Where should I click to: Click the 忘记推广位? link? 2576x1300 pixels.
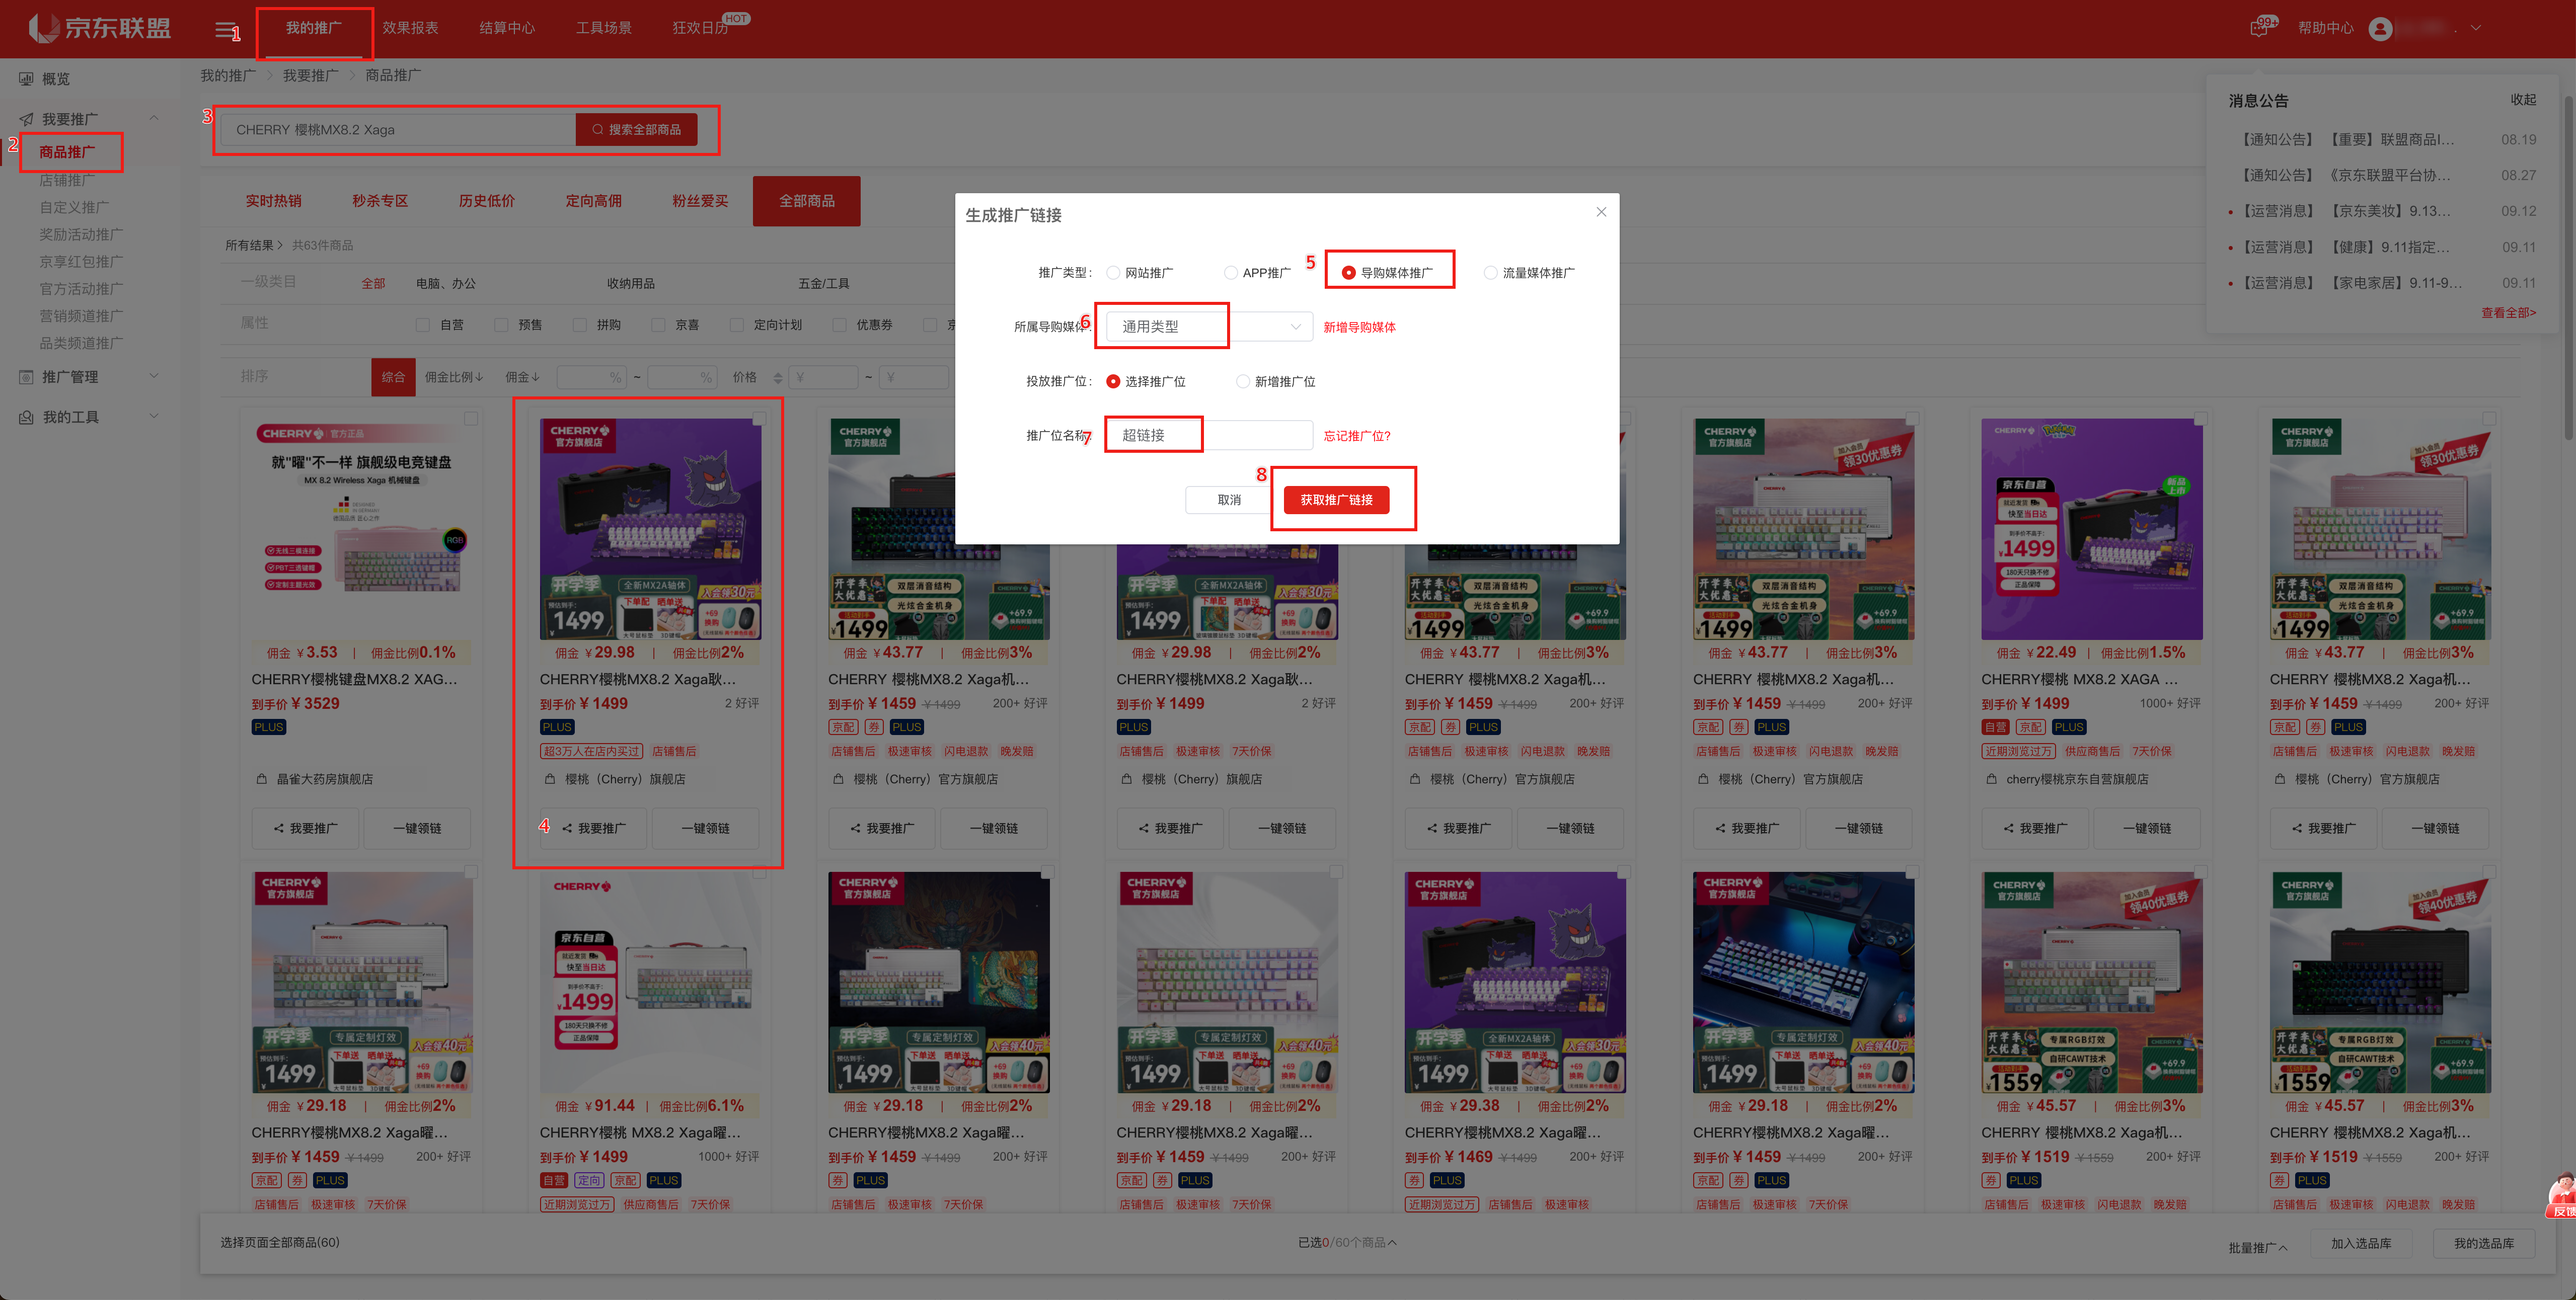point(1357,436)
